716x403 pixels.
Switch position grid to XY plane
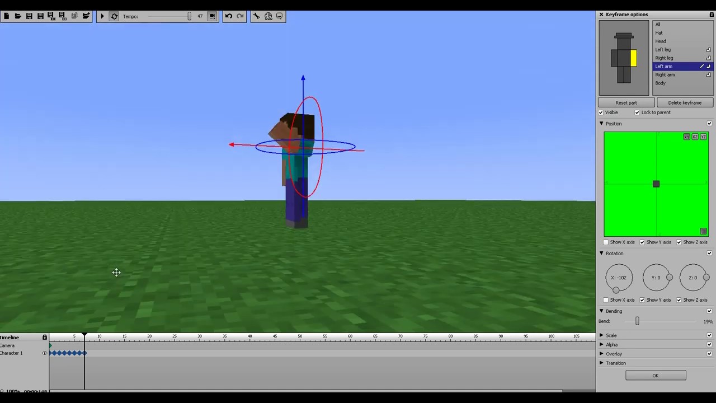pyautogui.click(x=686, y=137)
